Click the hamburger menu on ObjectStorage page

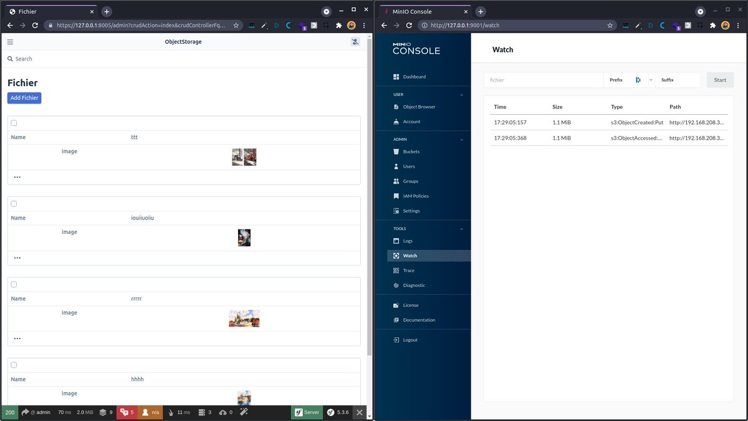(10, 41)
